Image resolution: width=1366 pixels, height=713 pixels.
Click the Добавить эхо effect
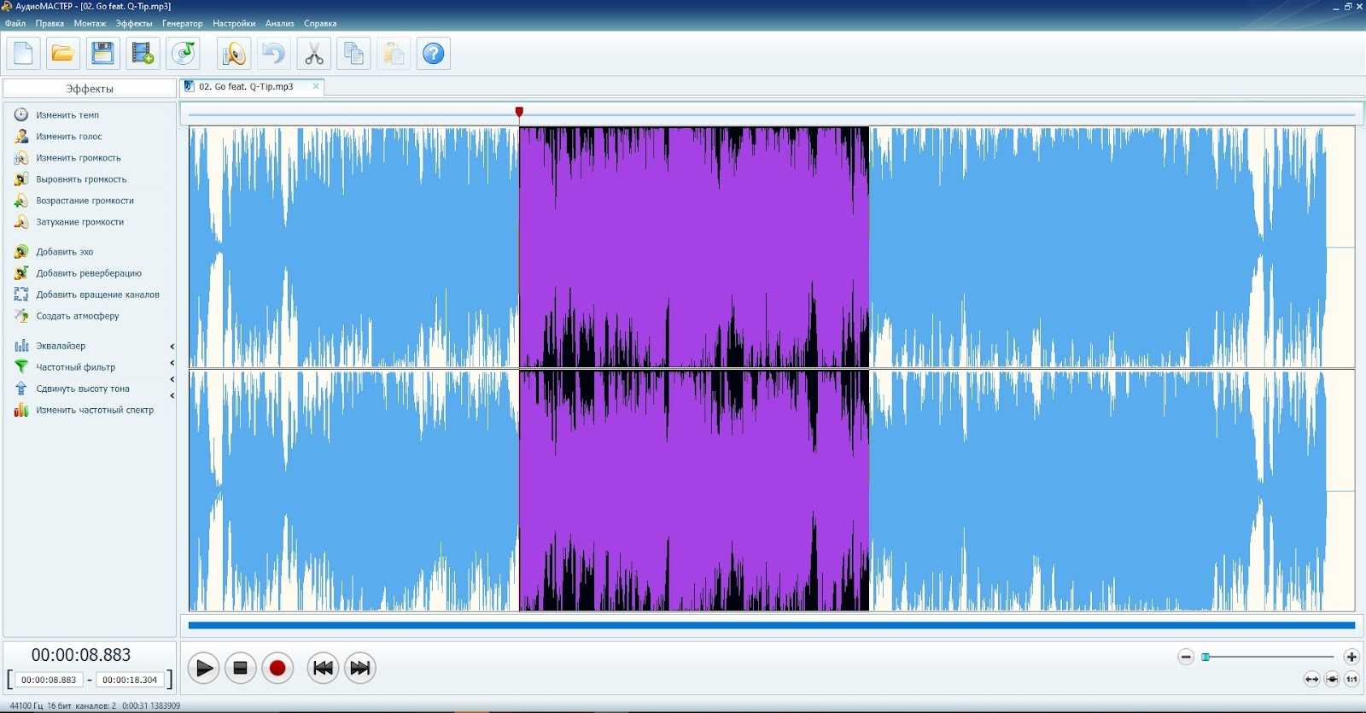click(64, 252)
